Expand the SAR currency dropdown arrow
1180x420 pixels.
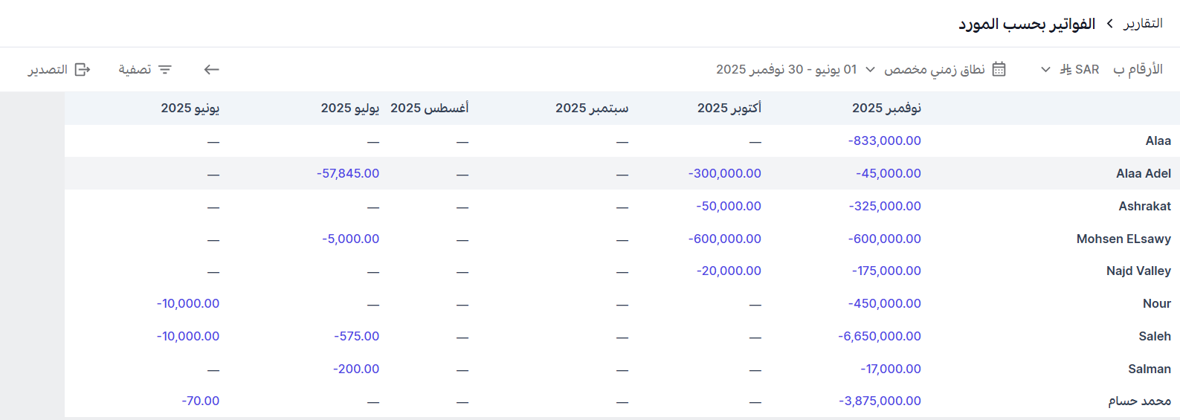(1045, 69)
